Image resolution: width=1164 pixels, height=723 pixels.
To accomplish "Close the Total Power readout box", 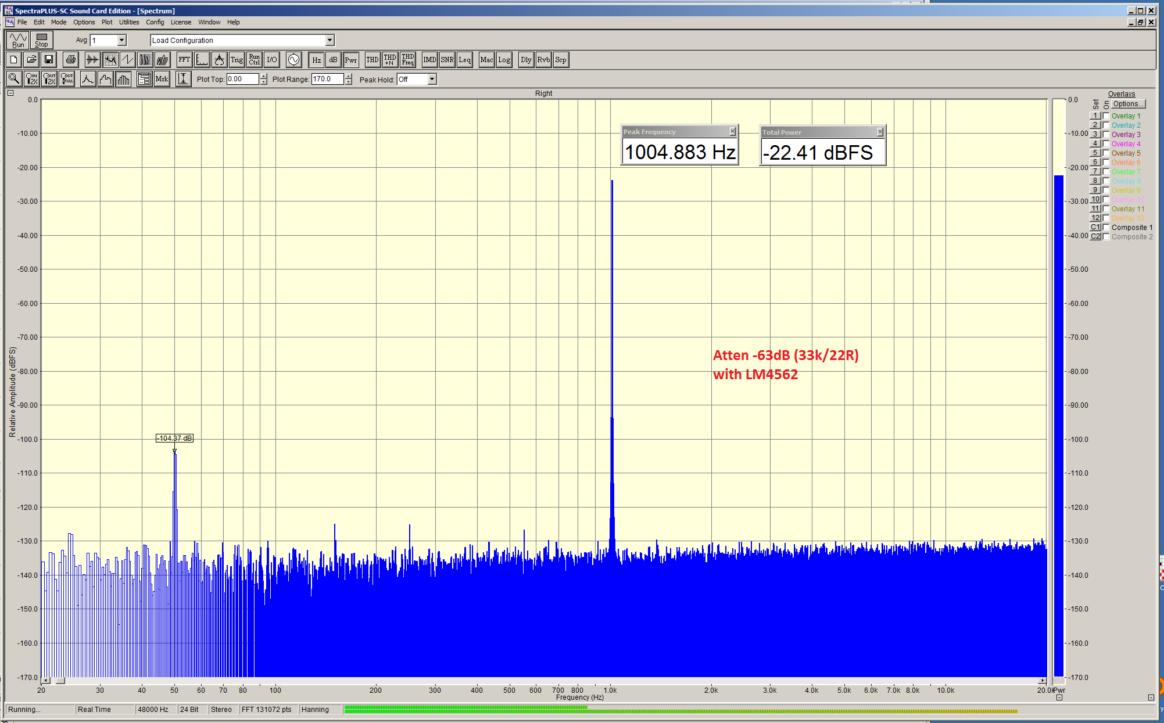I will tap(880, 132).
